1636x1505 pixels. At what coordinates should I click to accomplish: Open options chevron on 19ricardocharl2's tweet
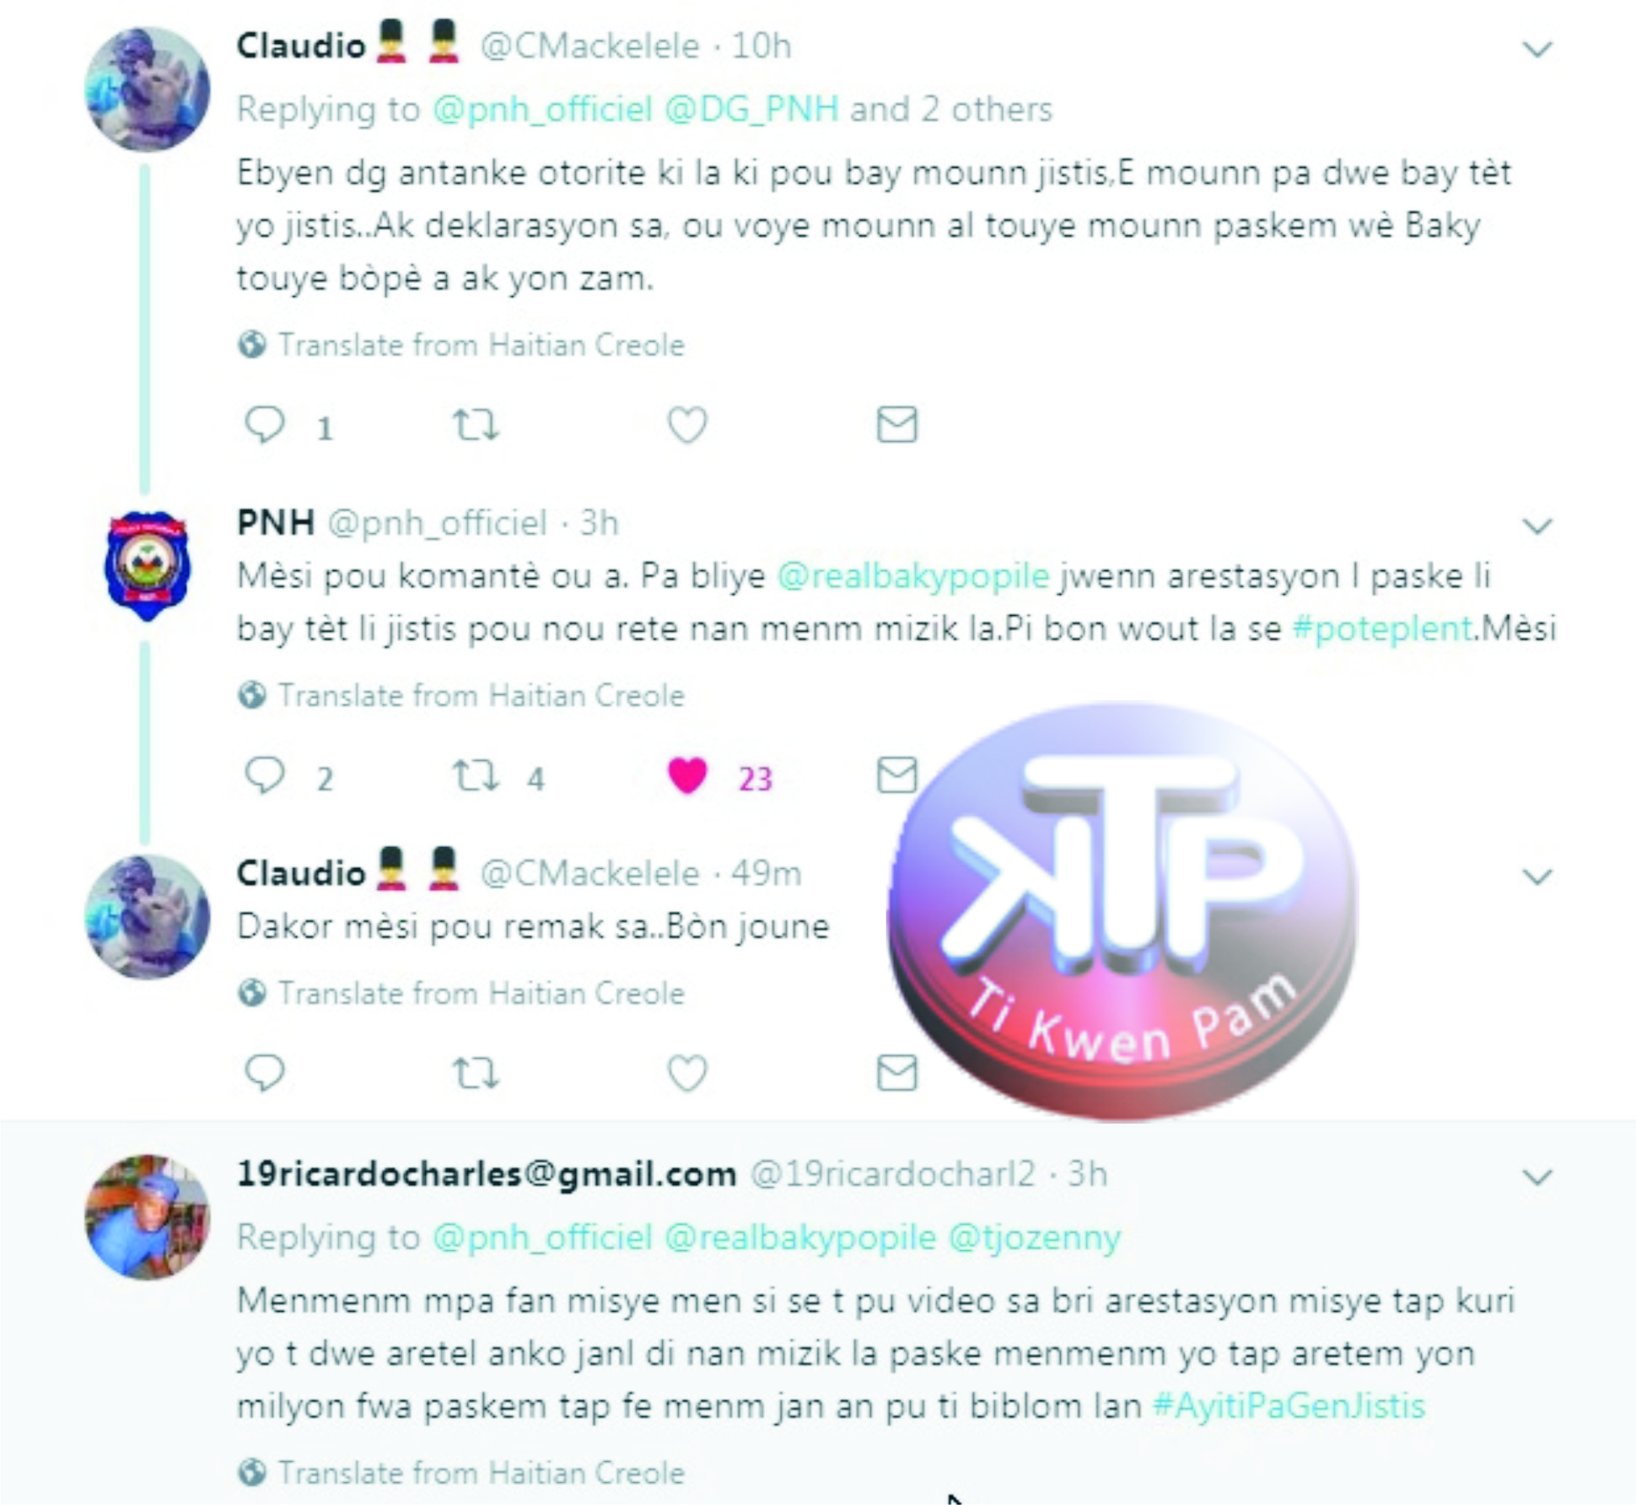coord(1537,1178)
